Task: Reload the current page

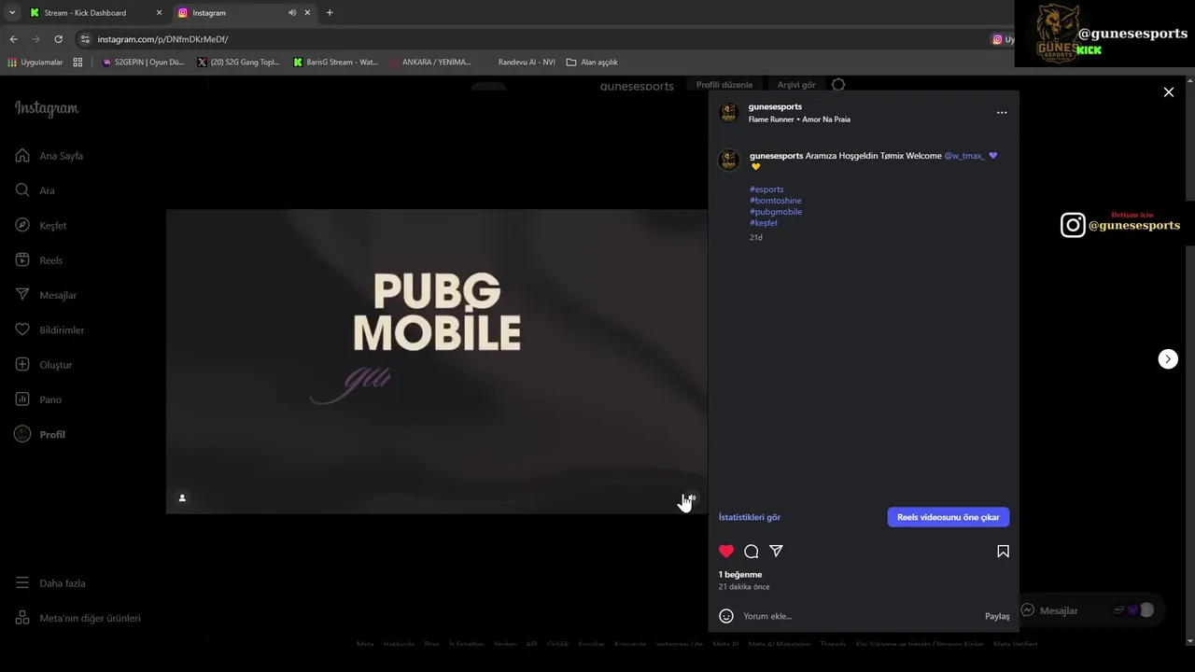Action: [x=58, y=39]
